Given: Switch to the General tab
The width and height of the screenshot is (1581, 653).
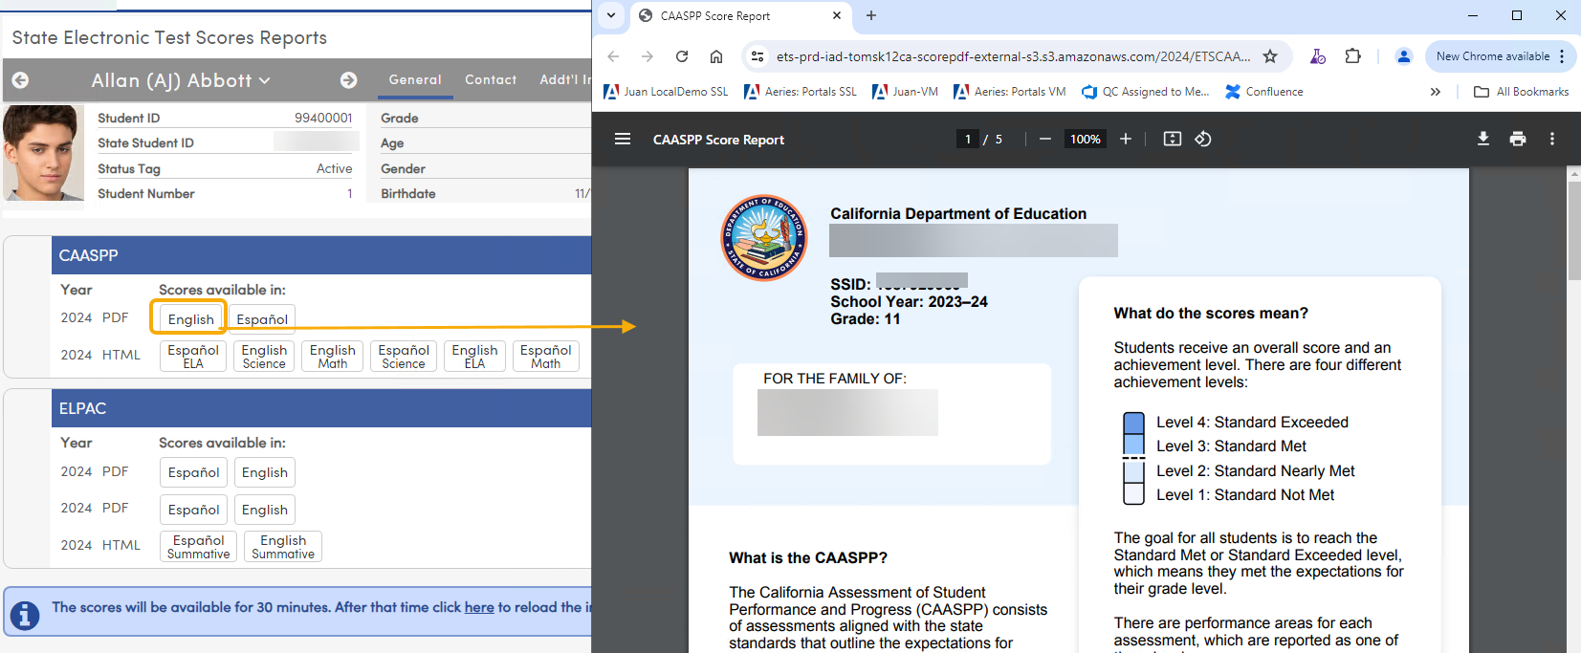Looking at the screenshot, I should click(x=415, y=80).
